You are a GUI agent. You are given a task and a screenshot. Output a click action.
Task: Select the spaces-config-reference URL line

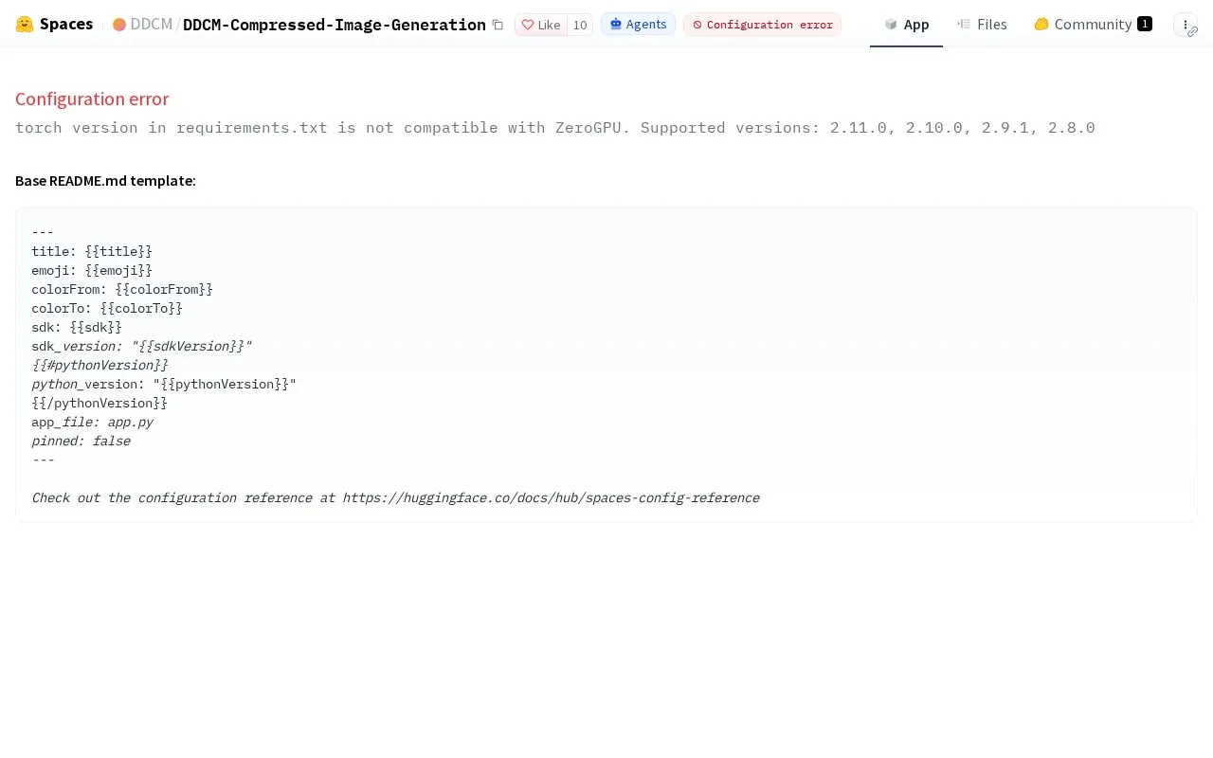click(395, 497)
